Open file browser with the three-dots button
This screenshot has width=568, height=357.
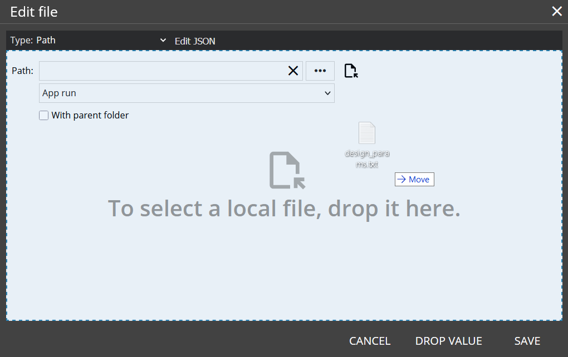point(320,71)
